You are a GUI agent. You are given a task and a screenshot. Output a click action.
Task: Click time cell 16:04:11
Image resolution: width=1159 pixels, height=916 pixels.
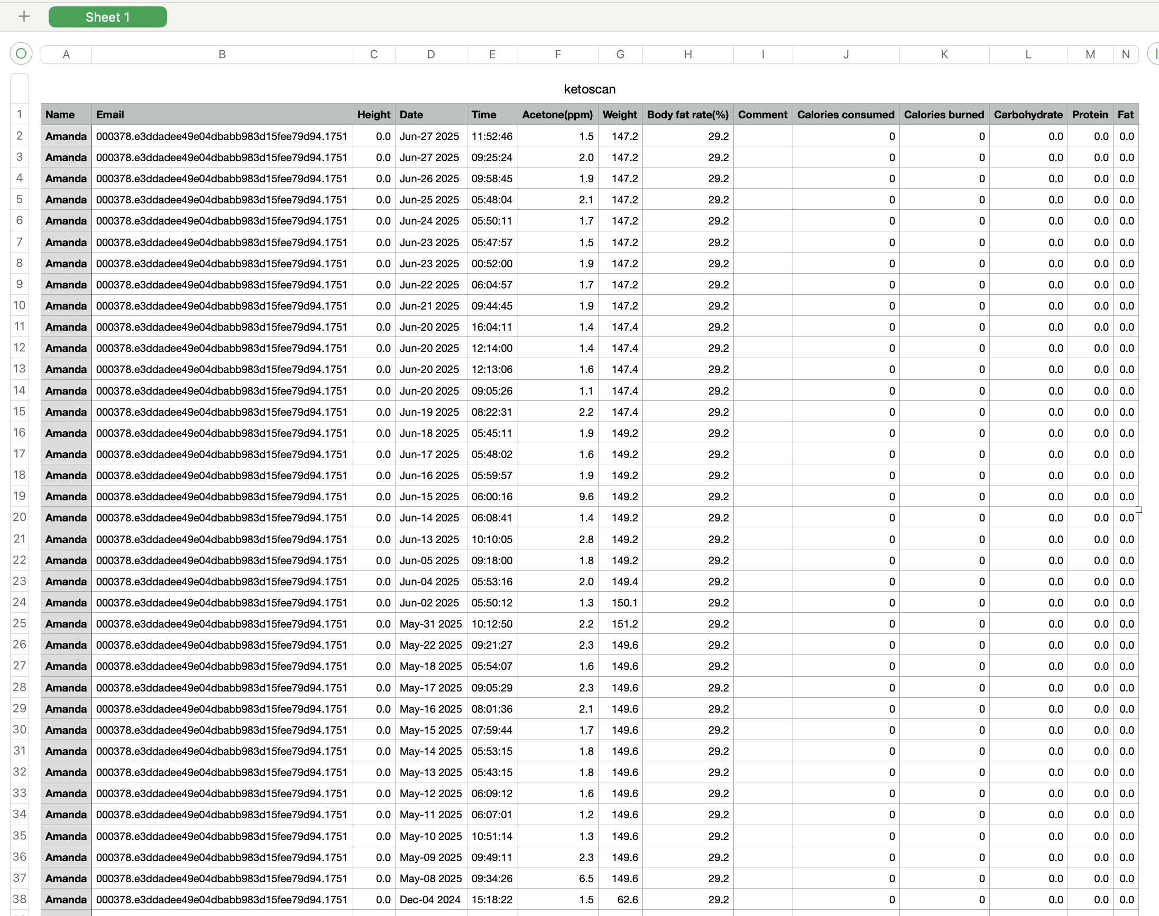[x=492, y=327]
